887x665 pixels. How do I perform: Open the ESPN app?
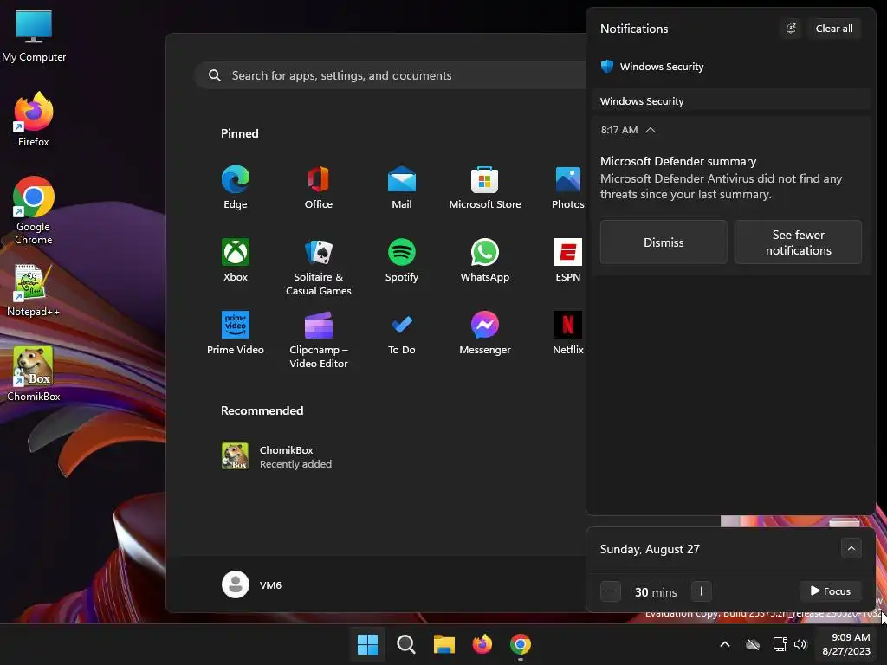click(568, 261)
